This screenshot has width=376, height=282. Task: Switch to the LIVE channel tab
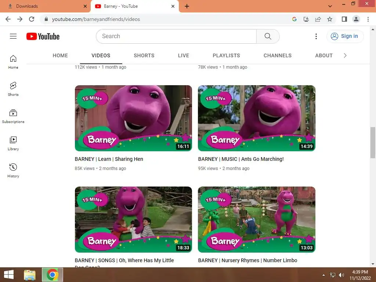point(184,56)
